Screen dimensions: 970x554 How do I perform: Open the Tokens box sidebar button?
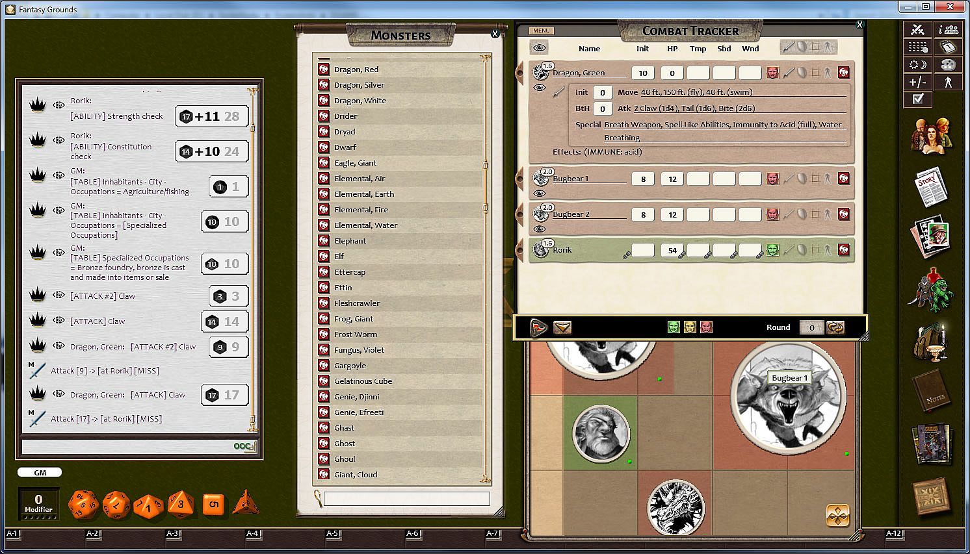point(932,497)
